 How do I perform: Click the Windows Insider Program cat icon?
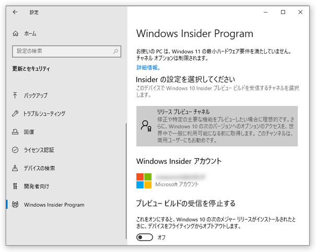tap(15, 205)
